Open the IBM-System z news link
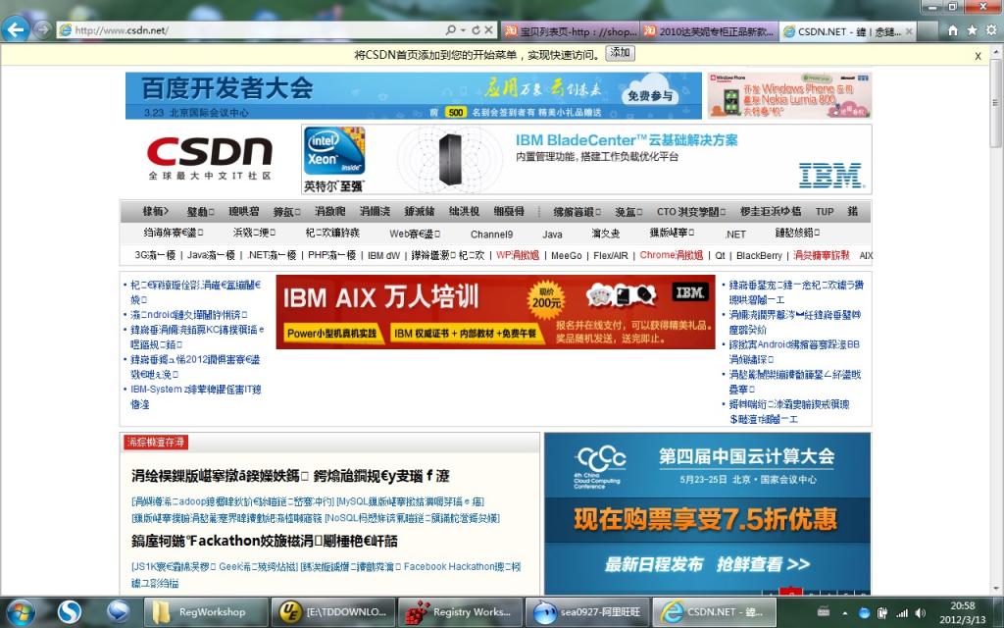 (x=196, y=396)
